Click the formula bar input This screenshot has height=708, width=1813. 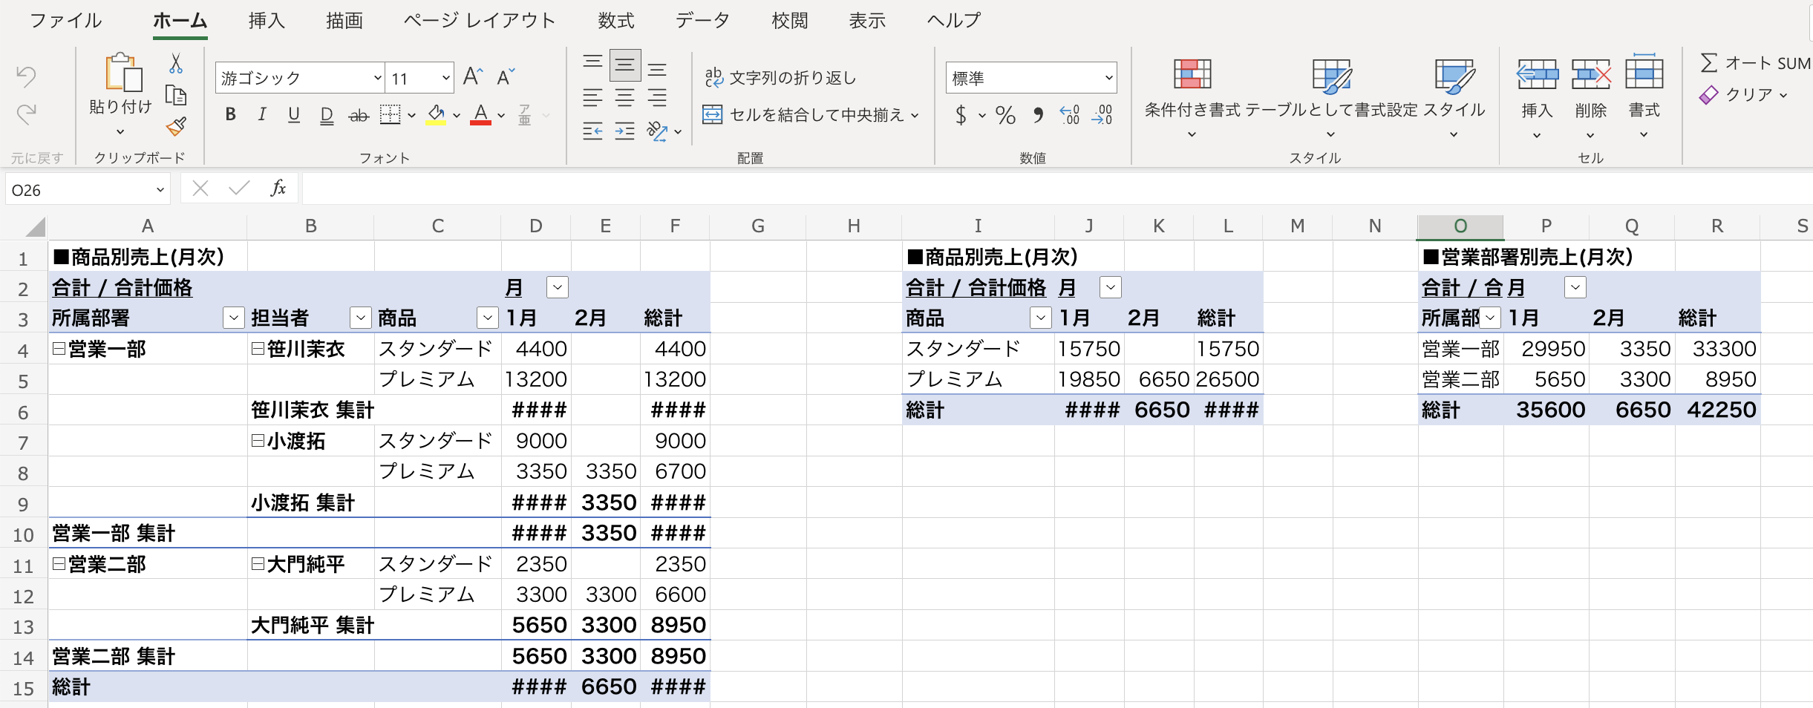1057,189
